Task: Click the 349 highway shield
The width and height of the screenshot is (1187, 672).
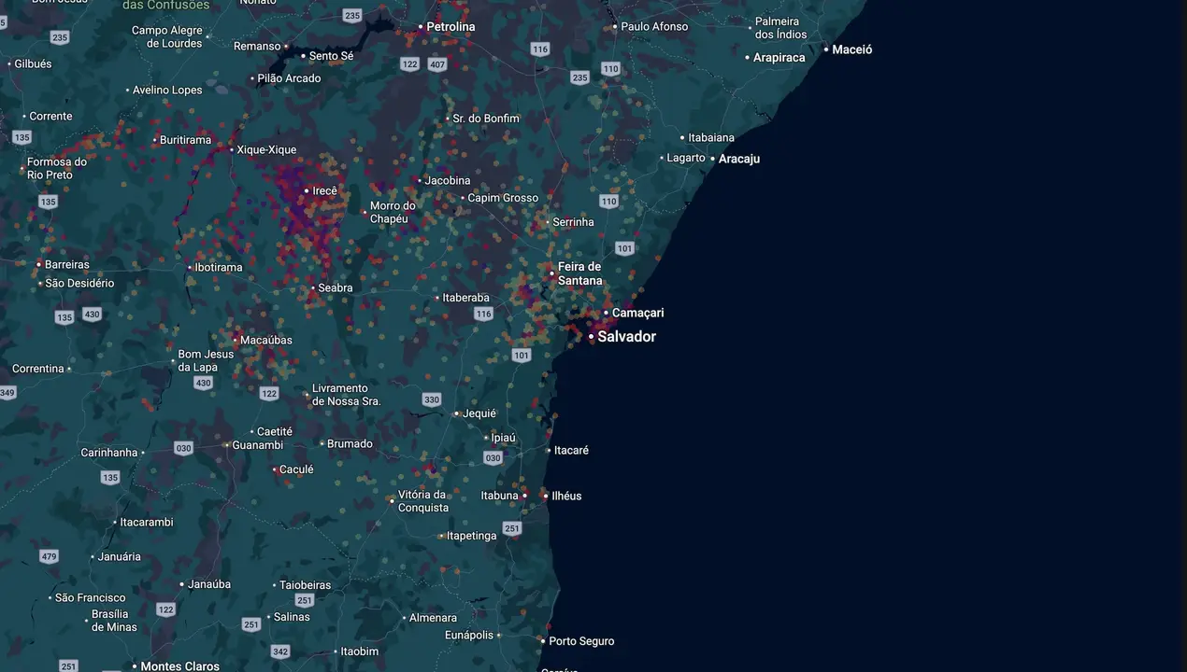Action: click(x=7, y=393)
